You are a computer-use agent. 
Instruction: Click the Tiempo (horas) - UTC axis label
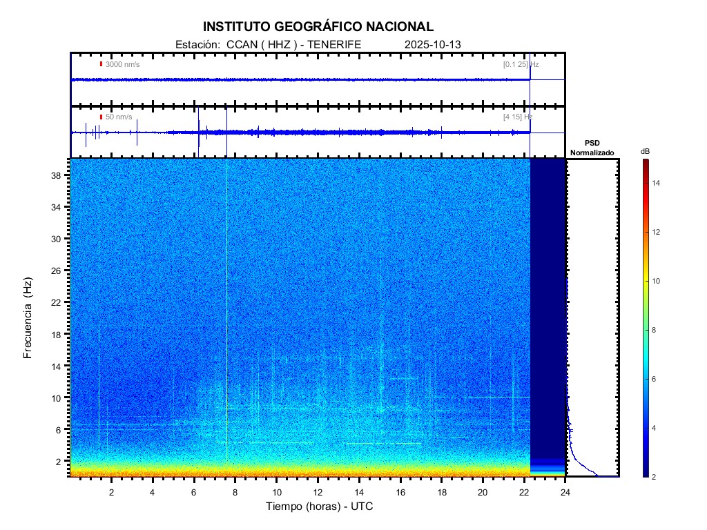click(318, 507)
